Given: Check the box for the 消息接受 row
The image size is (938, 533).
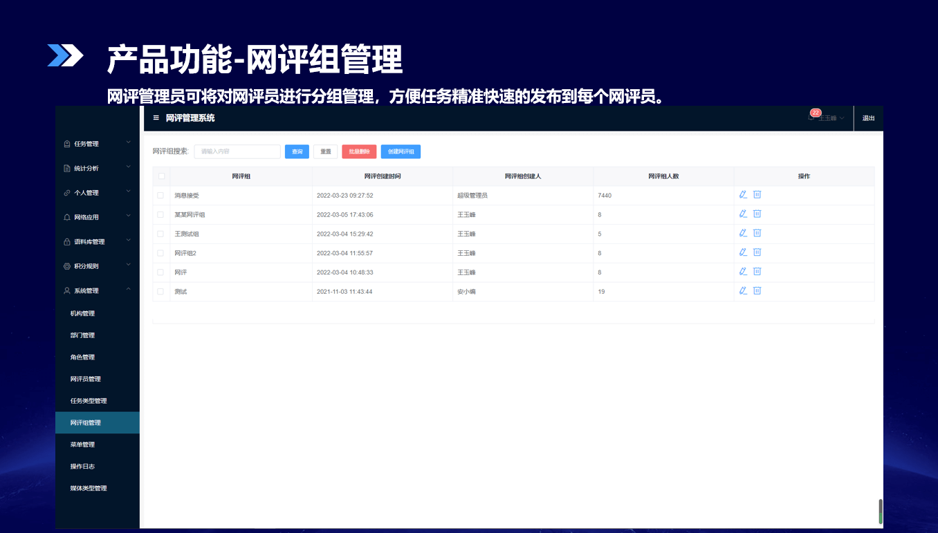Looking at the screenshot, I should (160, 196).
